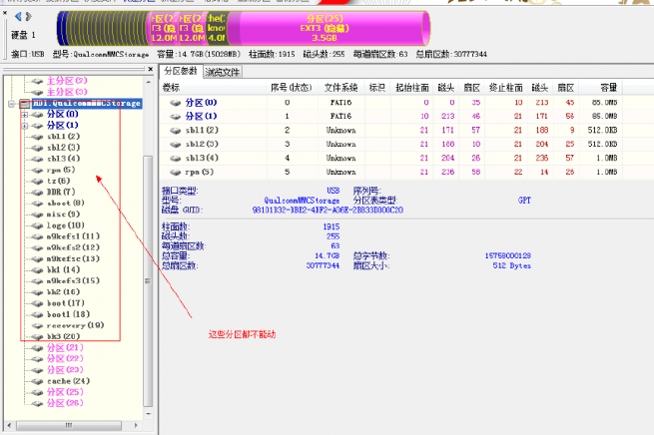Click drive icon of sbl1(2) table row
Screen dimensions: 654x435
click(175, 131)
